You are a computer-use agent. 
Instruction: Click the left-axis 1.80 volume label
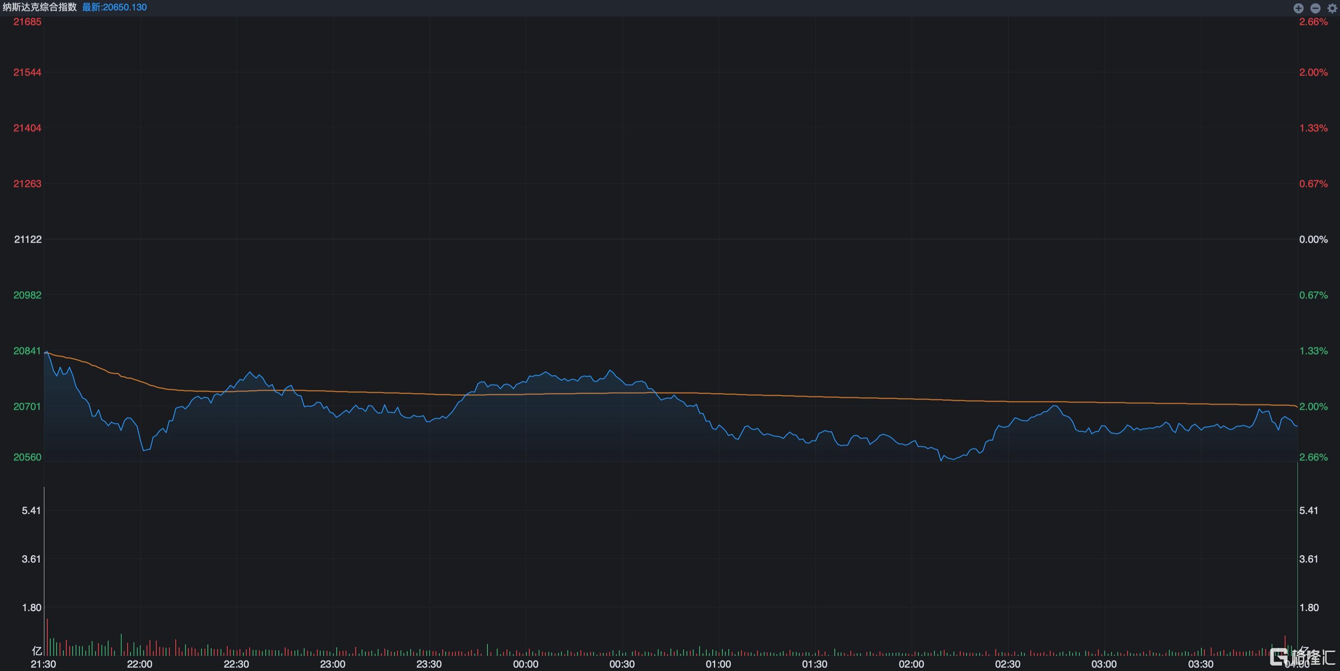31,608
